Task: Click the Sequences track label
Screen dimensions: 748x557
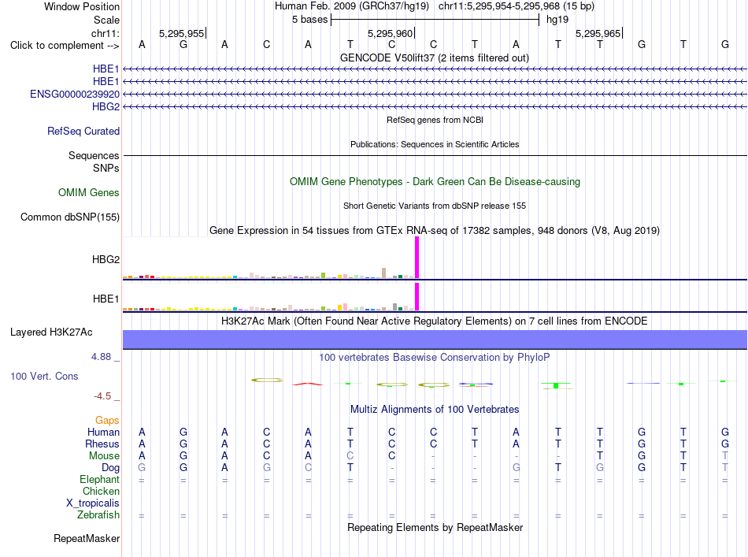Action: coord(94,155)
